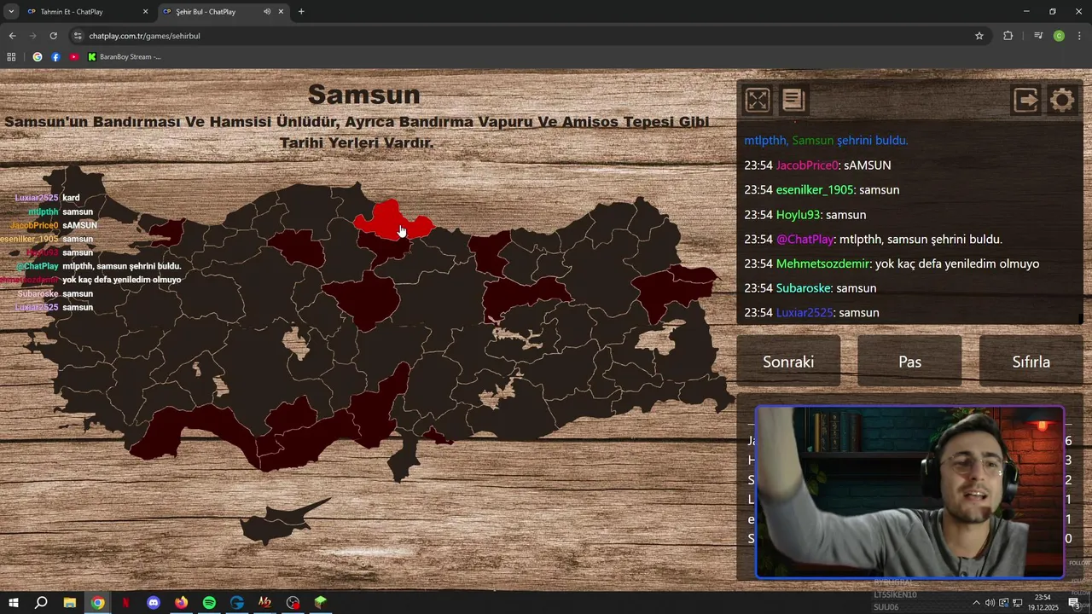Click the 'mtlpthh, Samsun şehrini buldu.' top message
This screenshot has width=1092, height=614.
[826, 141]
